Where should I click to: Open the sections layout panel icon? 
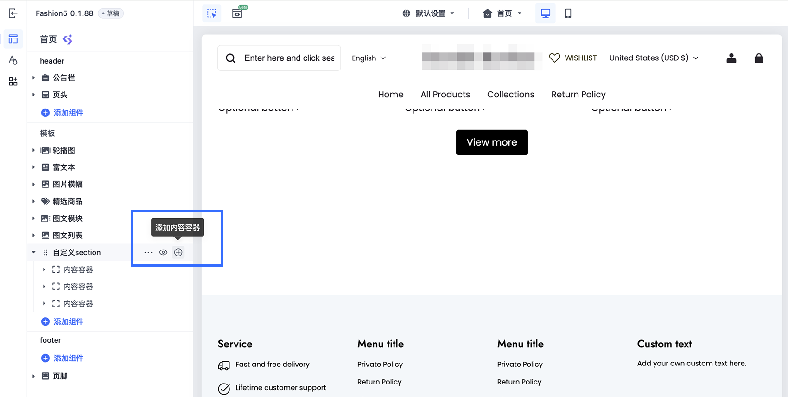[x=13, y=39]
